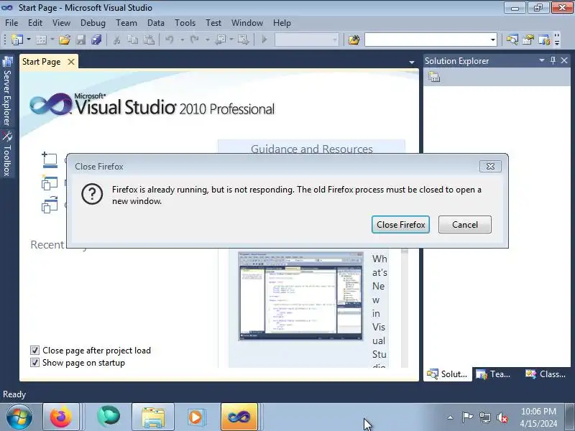Click the Save toolbar icon

(x=80, y=40)
